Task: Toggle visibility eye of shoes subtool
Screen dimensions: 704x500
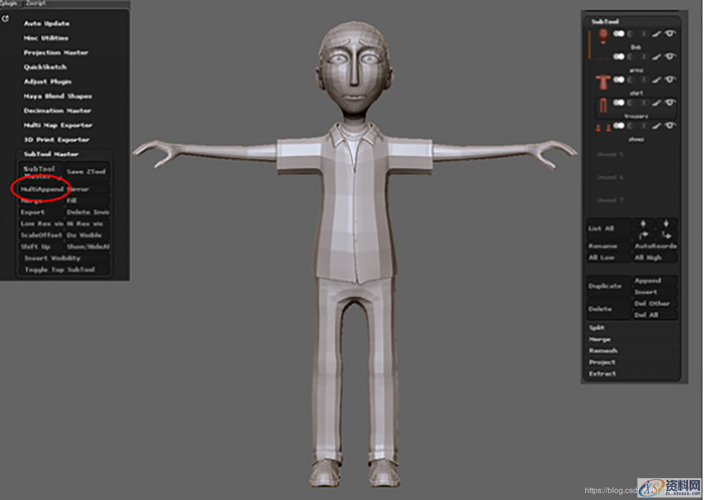Action: click(671, 125)
